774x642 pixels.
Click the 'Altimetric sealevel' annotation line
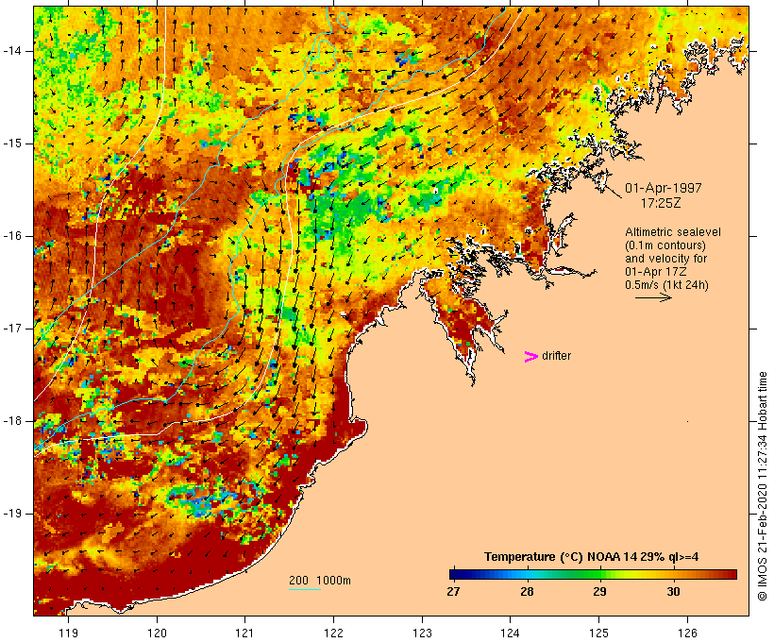tap(673, 232)
